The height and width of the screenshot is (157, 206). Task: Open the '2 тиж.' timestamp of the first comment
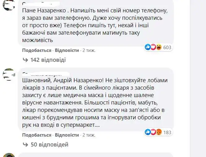(89, 50)
